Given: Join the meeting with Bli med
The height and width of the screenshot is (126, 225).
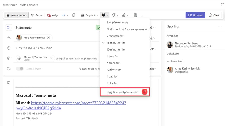Looking at the screenshot, I should pyautogui.click(x=195, y=15).
